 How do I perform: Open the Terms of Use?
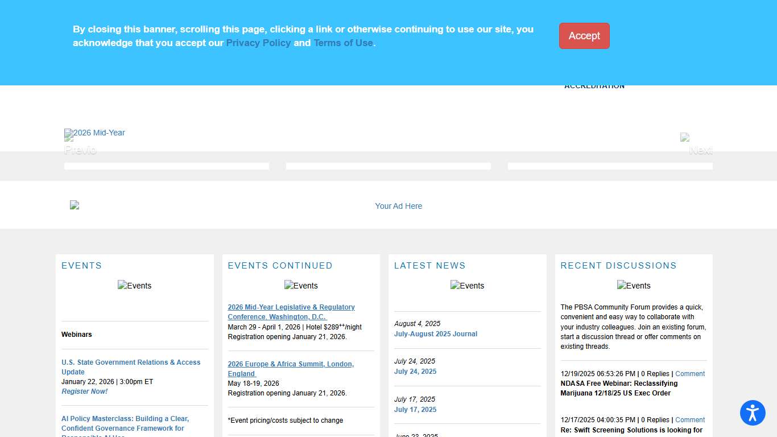pyautogui.click(x=344, y=43)
